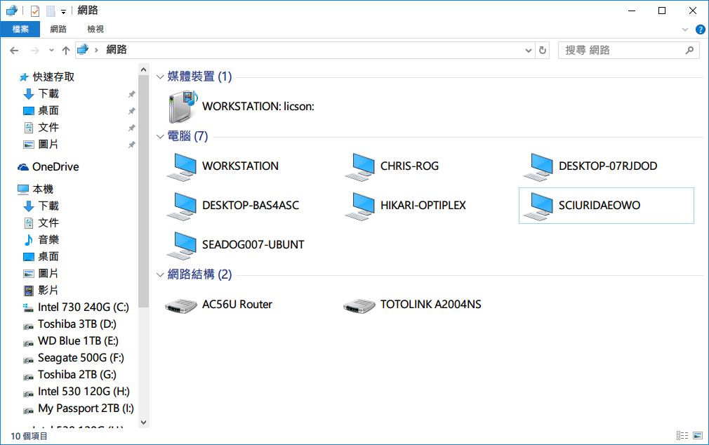Image resolution: width=709 pixels, height=445 pixels.
Task: Open My Passport 2TB (I:) drive
Action: pyautogui.click(x=78, y=409)
